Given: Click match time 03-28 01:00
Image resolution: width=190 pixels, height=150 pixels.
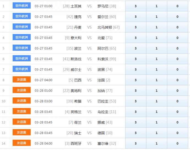Looking at the screenshot, I should pyautogui.click(x=44, y=91).
